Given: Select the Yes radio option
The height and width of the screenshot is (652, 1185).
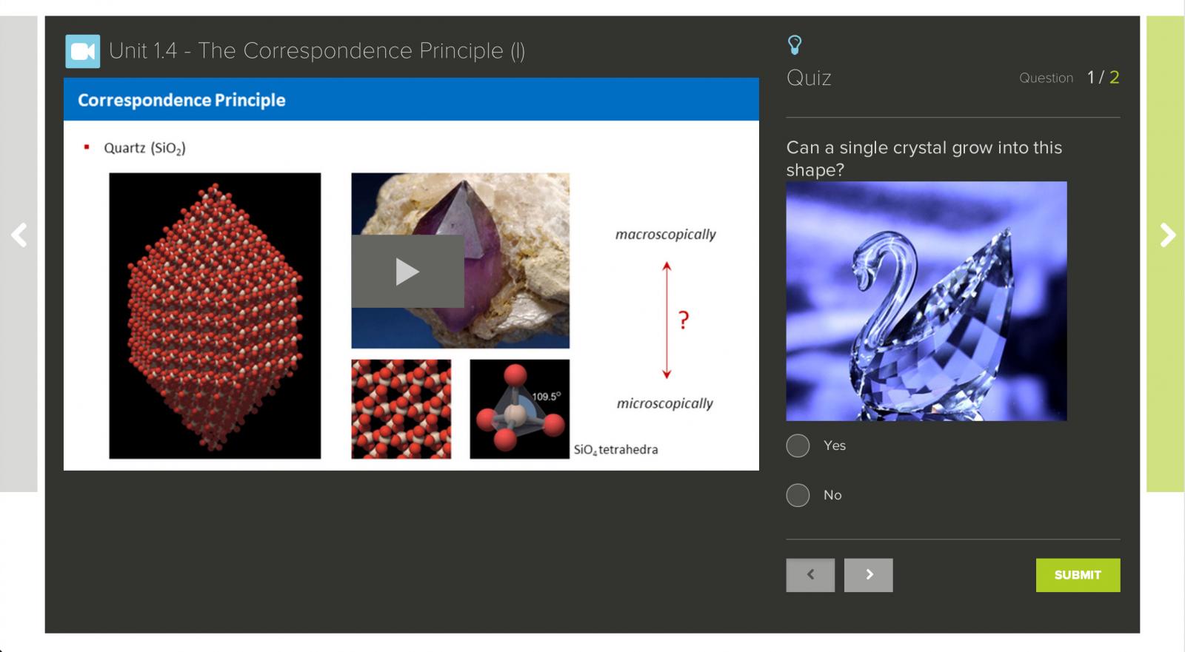Looking at the screenshot, I should pos(798,446).
